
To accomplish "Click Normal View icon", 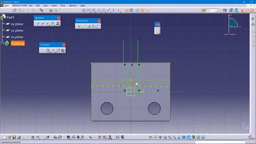I will [179, 137].
